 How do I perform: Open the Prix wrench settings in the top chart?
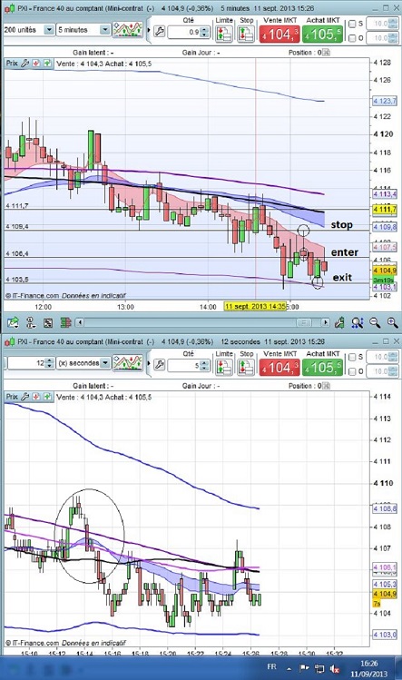[x=25, y=64]
